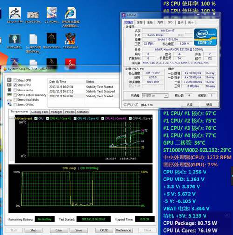Screen dimensions: 233x235
Task: Open the Statistics tab
Action: click(x=82, y=112)
